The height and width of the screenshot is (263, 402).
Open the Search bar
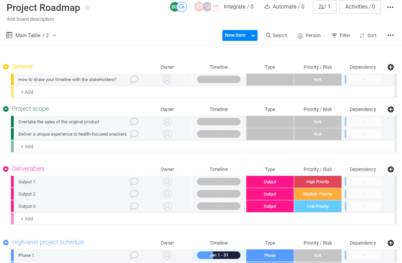(x=276, y=35)
